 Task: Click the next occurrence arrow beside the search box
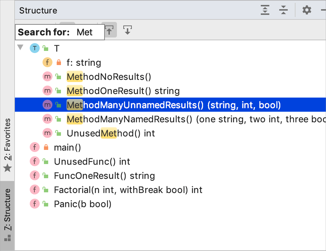point(127,30)
